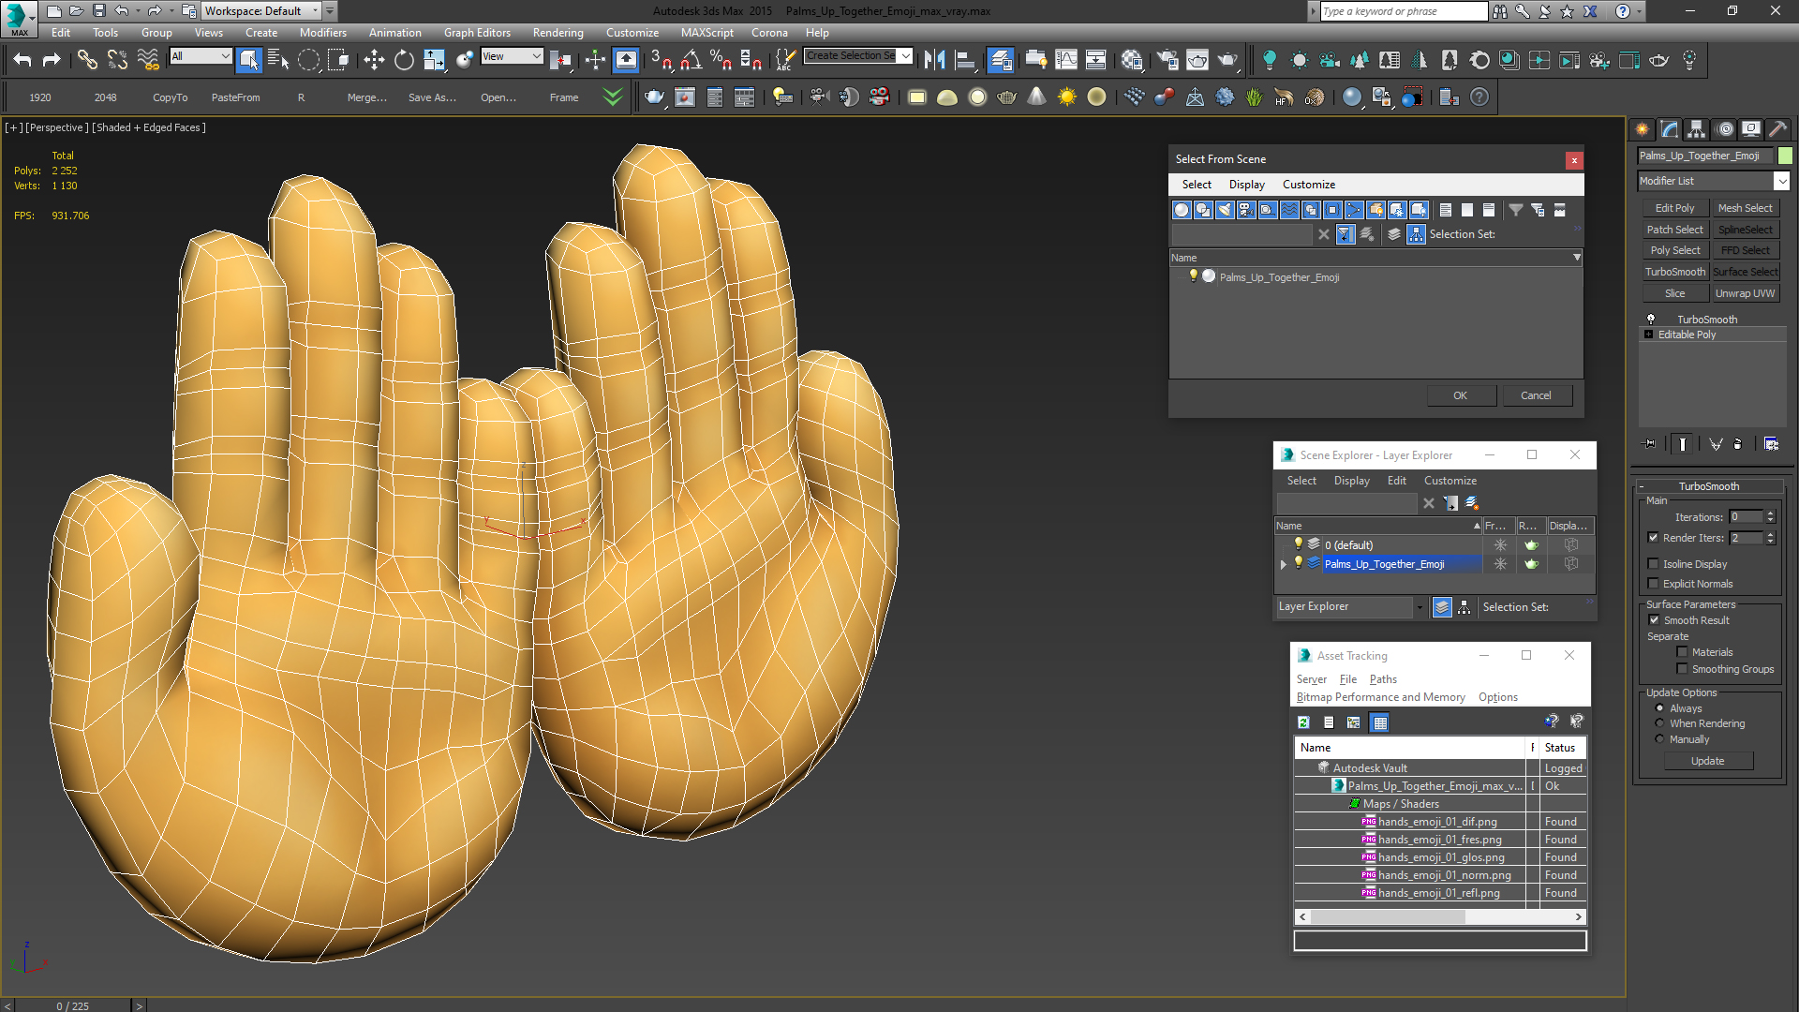Open the Workspace Default dropdown
This screenshot has height=1012, width=1799.
point(315,11)
